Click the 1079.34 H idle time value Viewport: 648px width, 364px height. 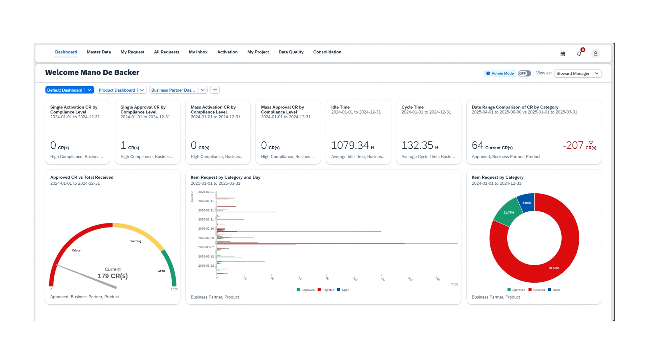[352, 145]
